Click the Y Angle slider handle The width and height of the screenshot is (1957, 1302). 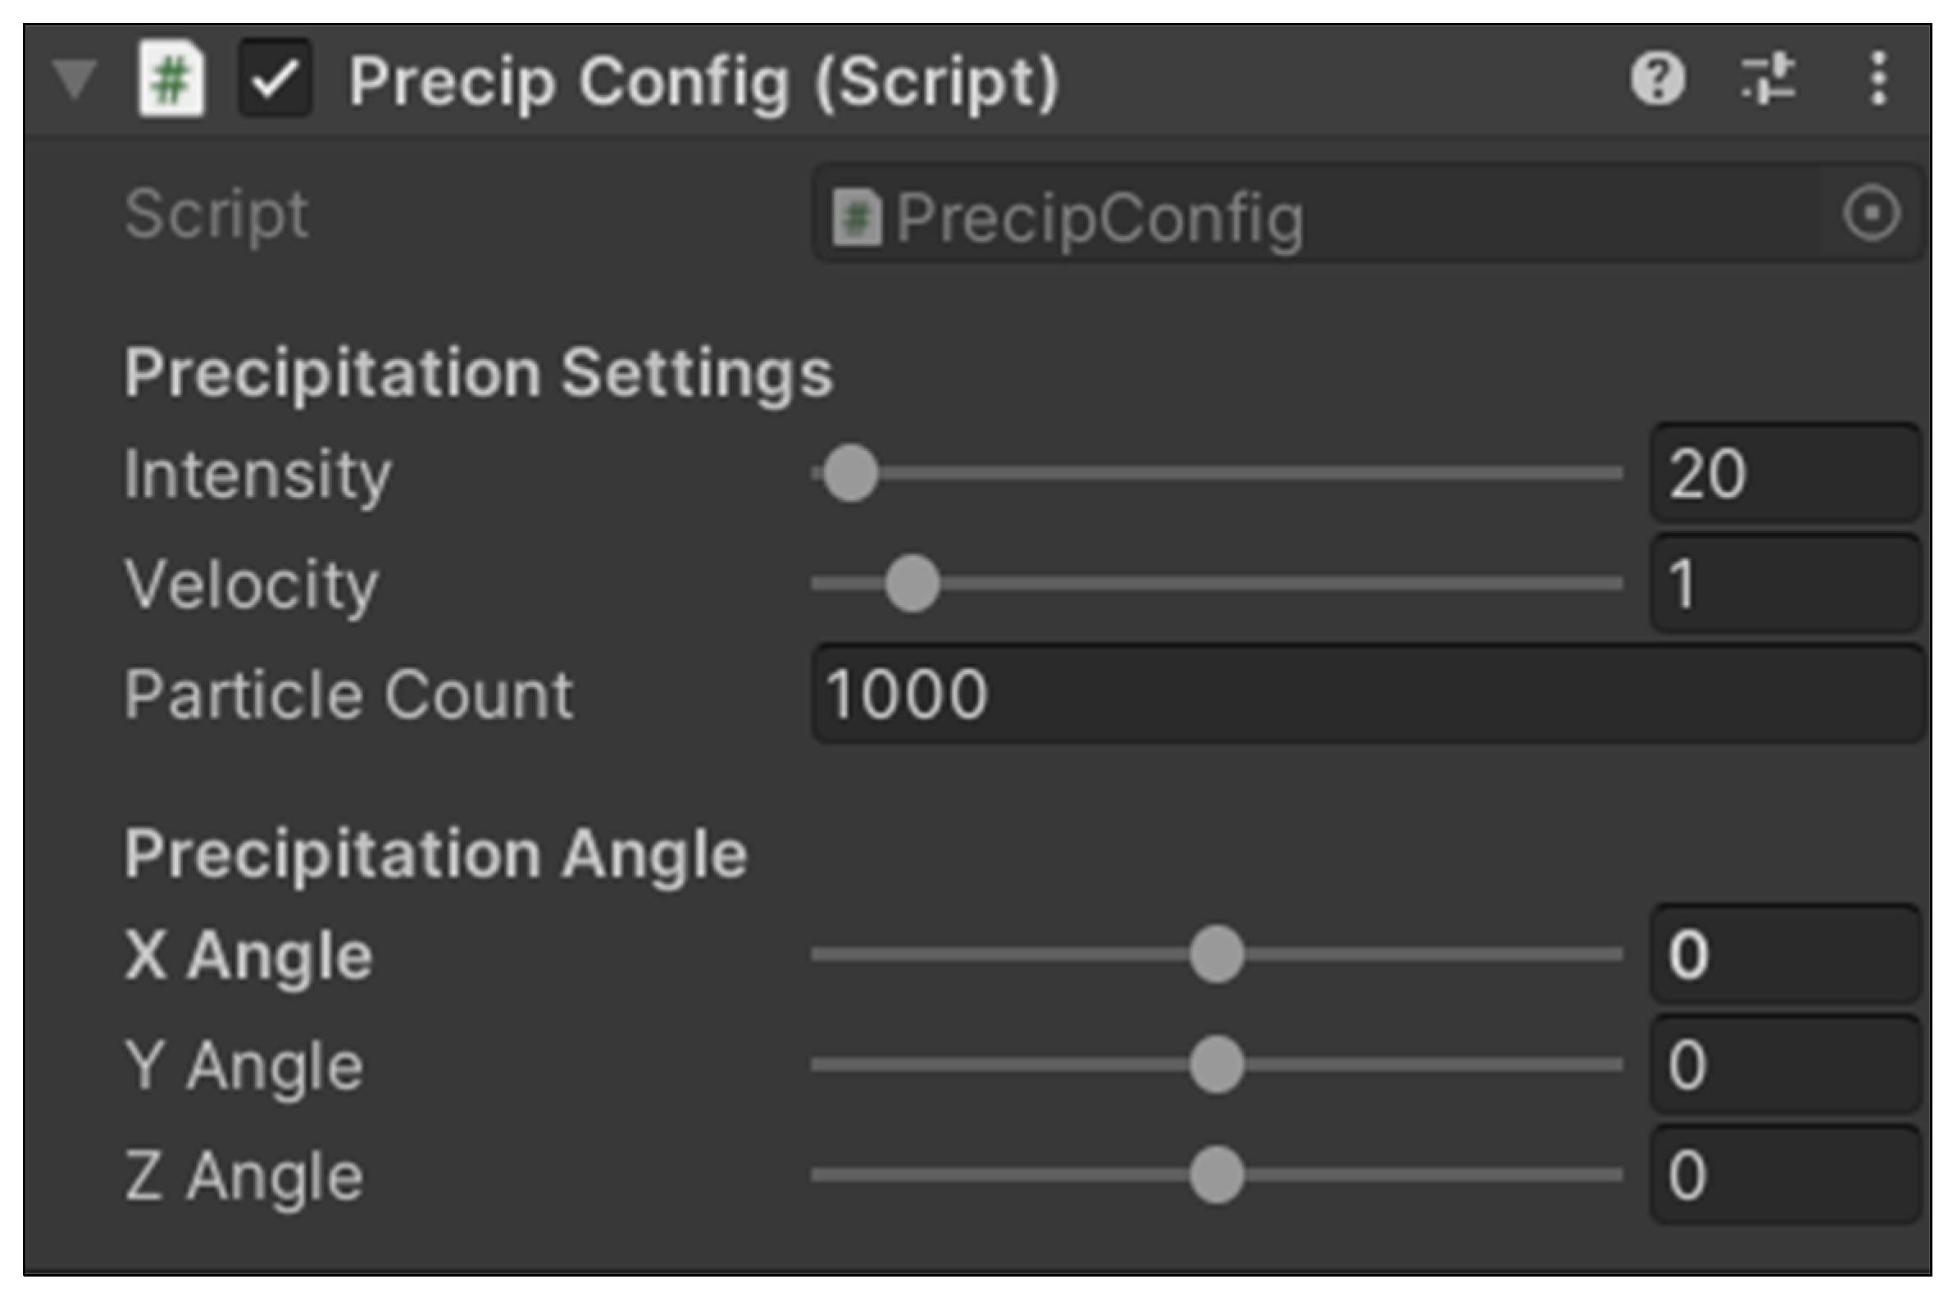[1217, 1064]
